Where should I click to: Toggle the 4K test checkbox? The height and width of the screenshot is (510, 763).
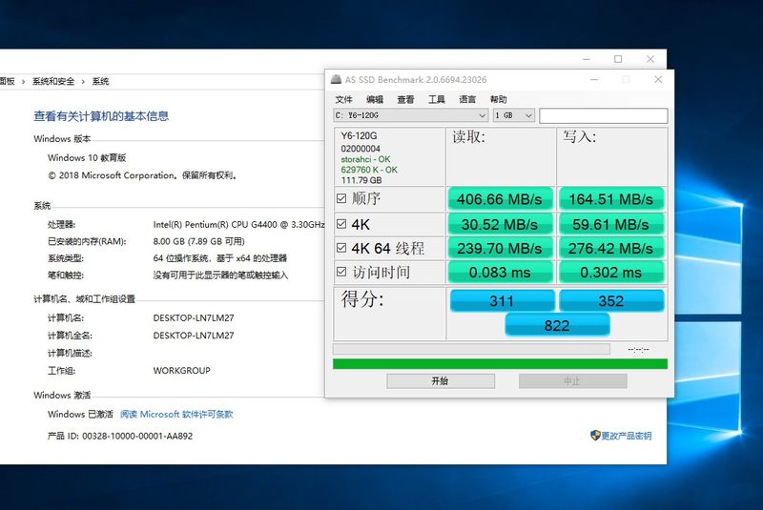pos(341,224)
